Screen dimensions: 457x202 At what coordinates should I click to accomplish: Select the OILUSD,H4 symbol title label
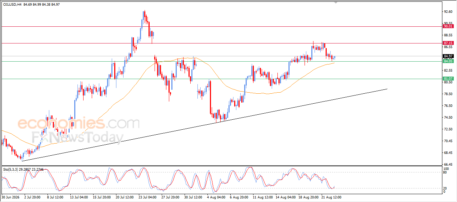[12, 4]
